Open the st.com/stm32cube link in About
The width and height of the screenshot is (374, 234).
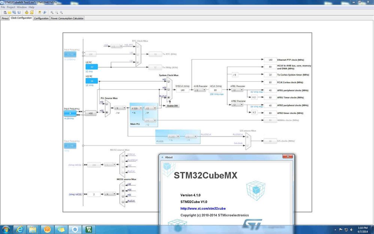(203, 208)
